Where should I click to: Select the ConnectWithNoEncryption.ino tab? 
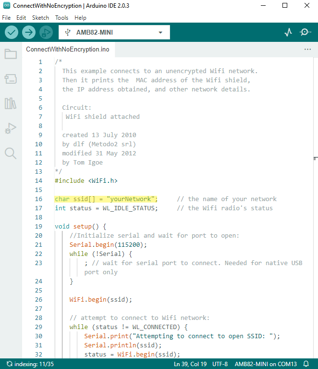[x=67, y=49]
